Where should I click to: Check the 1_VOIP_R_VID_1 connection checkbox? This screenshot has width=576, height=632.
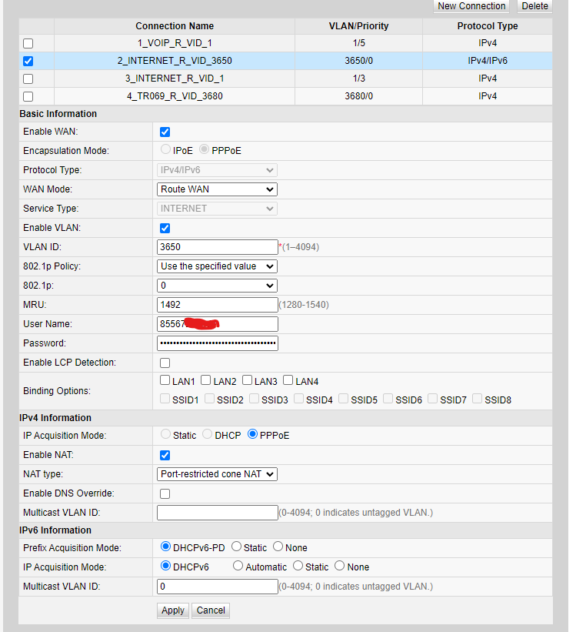[28, 44]
